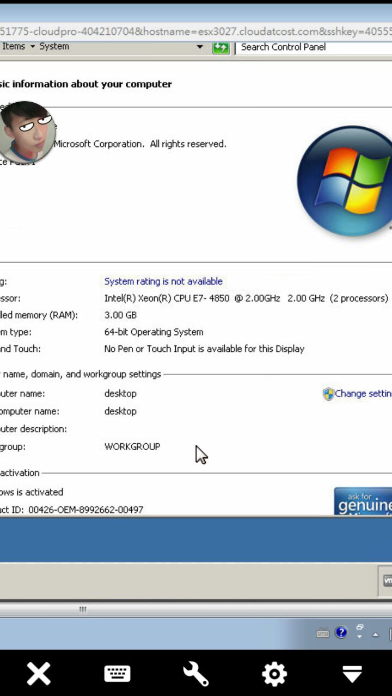The height and width of the screenshot is (696, 392).
Task: Open the gear settings icon
Action: (x=274, y=674)
